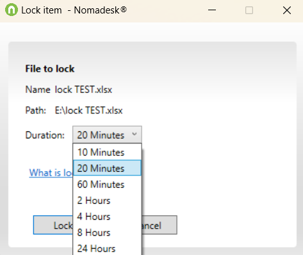The width and height of the screenshot is (303, 255).
Task: Collapse the Duration dropdown chevron arrow
Action: [x=135, y=134]
